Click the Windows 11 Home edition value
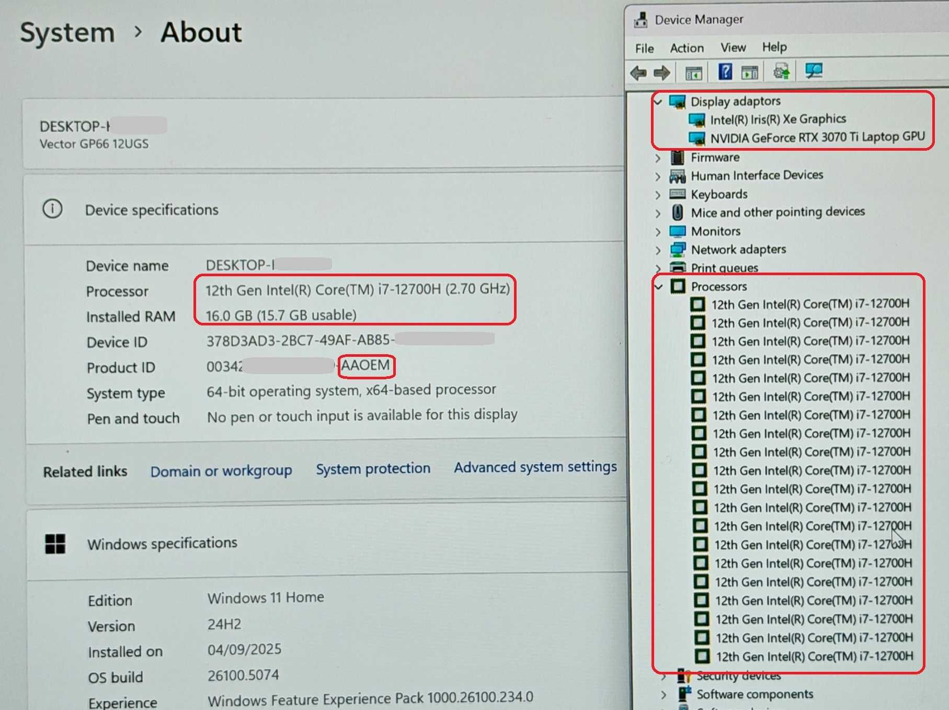 point(266,598)
